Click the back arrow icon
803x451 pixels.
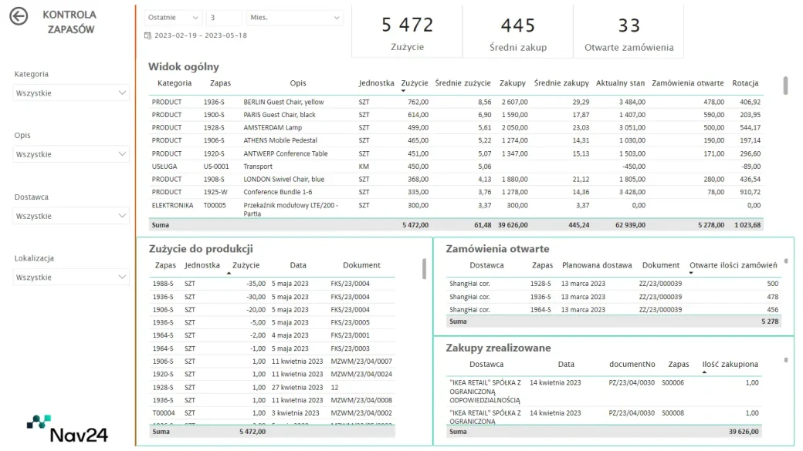[x=19, y=16]
